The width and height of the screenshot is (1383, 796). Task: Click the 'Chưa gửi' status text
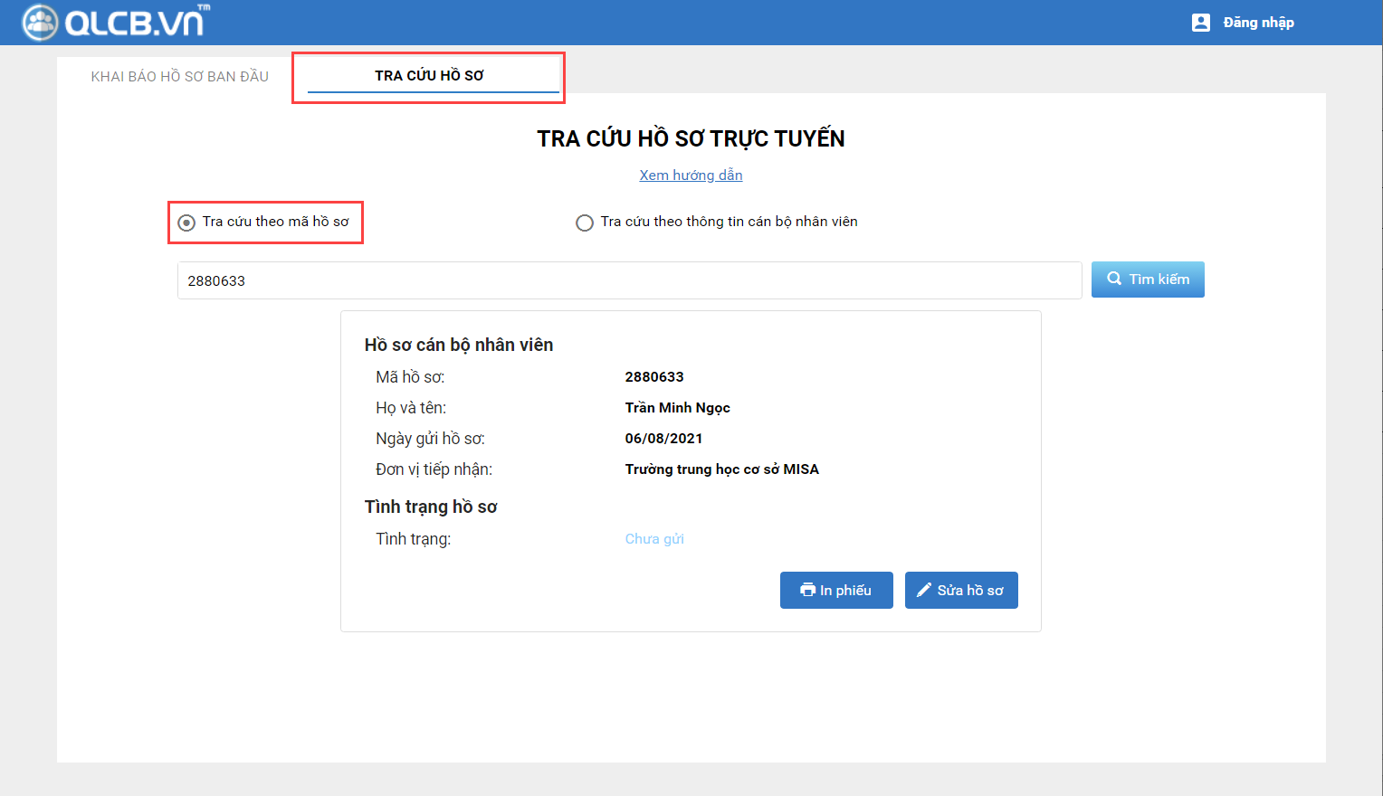(x=654, y=539)
